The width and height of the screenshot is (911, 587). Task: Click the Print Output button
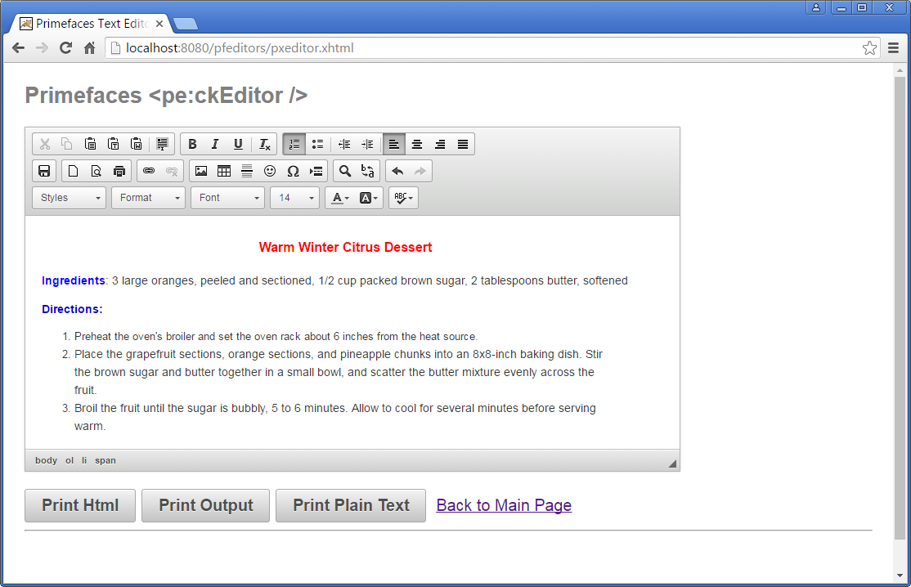(x=206, y=505)
